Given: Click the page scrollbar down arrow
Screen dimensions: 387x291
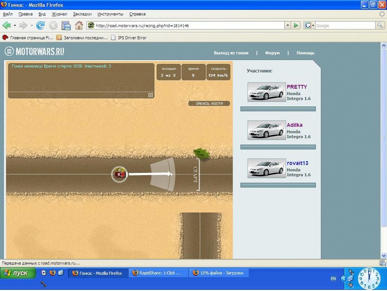Looking at the screenshot, I should pyautogui.click(x=384, y=256).
